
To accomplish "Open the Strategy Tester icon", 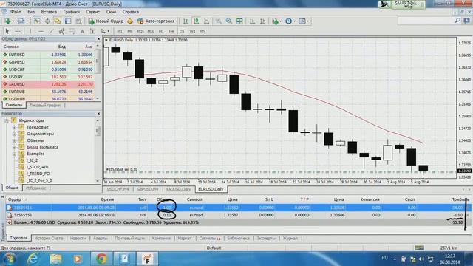I will click(78, 21).
